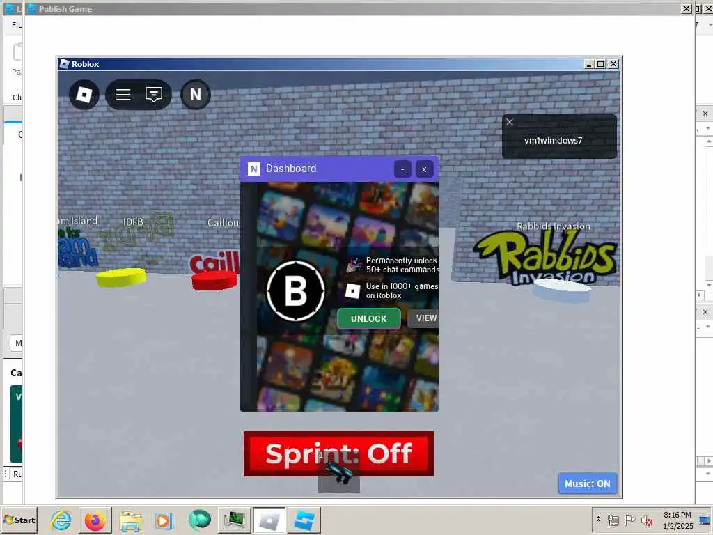Toggle the Sprint: Off button
713x535 pixels.
click(339, 453)
